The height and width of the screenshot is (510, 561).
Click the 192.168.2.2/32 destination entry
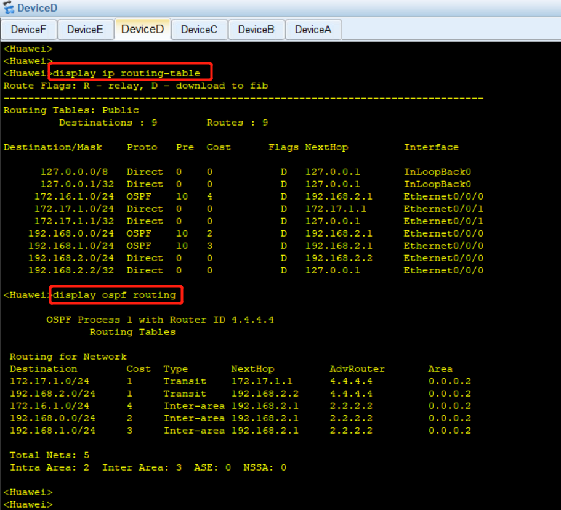(71, 270)
